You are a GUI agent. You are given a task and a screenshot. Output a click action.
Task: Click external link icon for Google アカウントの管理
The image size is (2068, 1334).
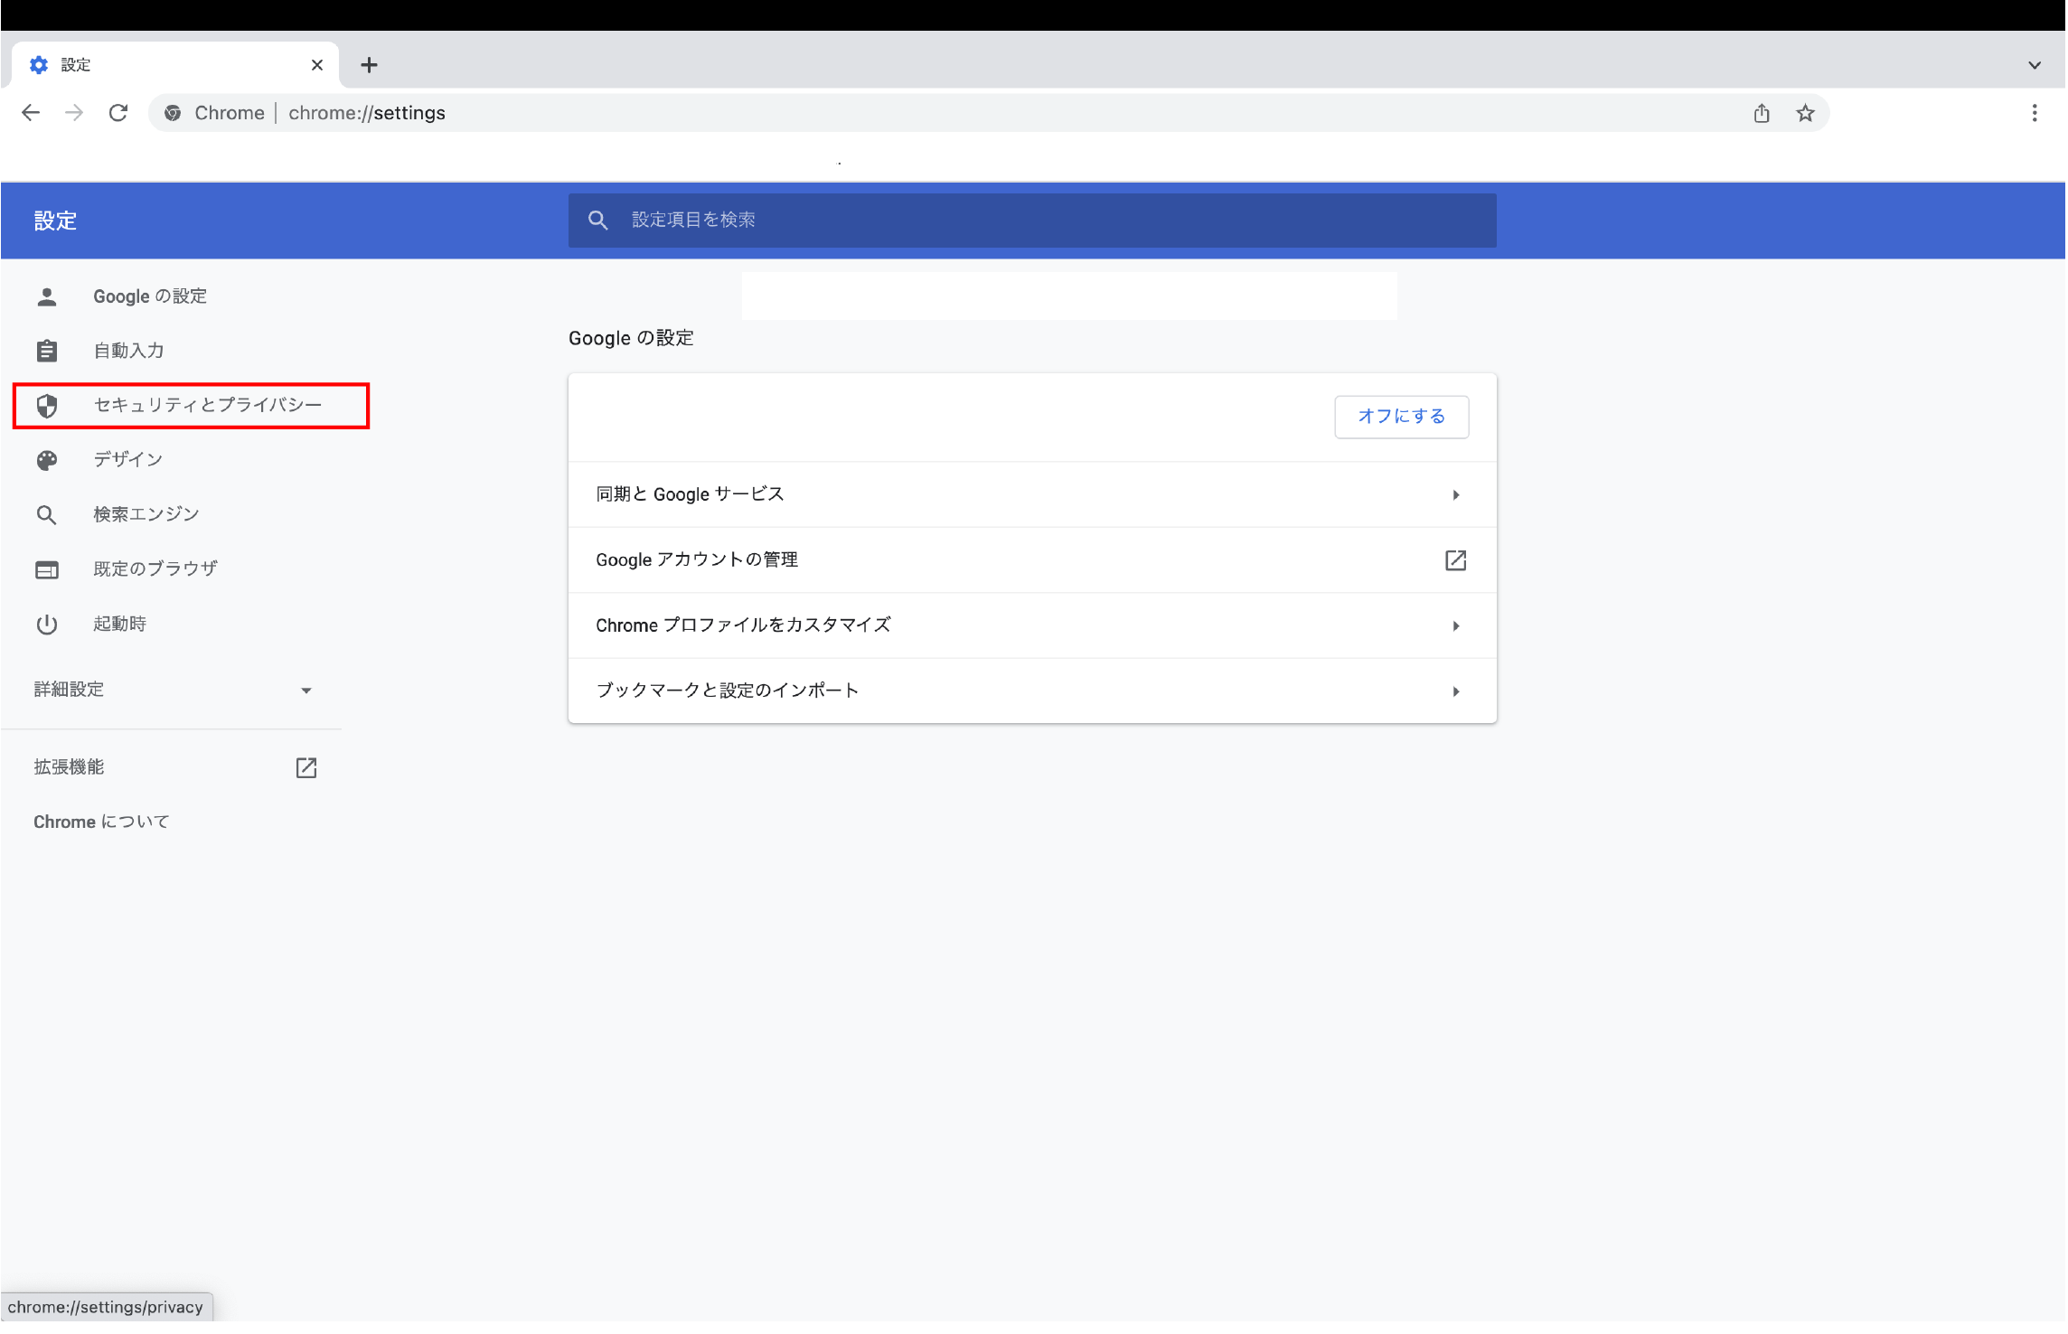(x=1455, y=560)
